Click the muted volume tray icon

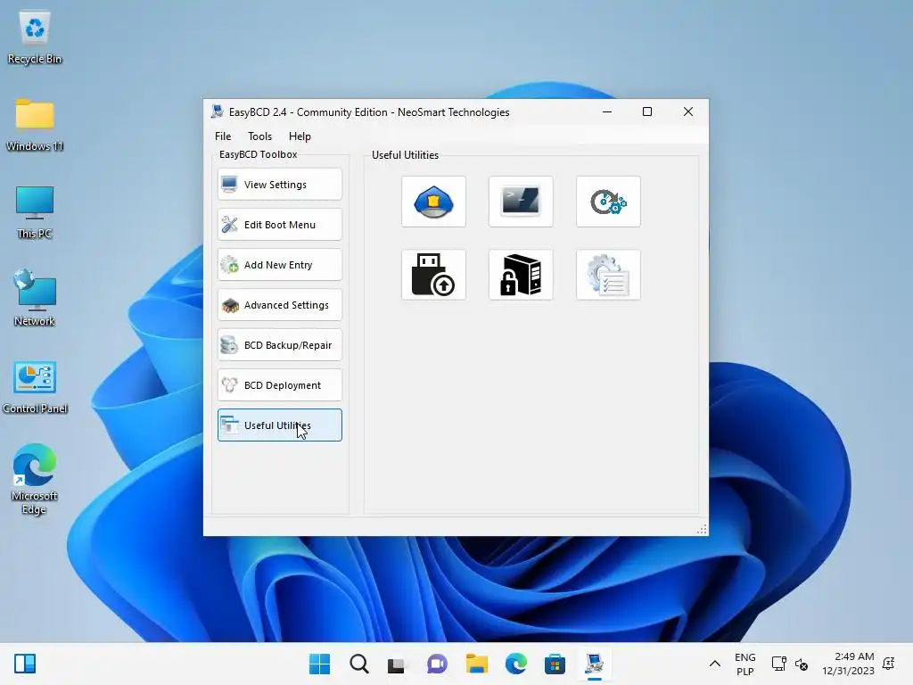point(802,664)
